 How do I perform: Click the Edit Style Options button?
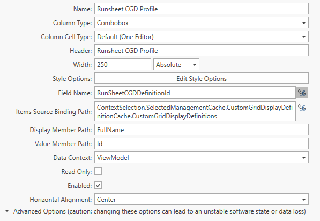pyautogui.click(x=202, y=78)
